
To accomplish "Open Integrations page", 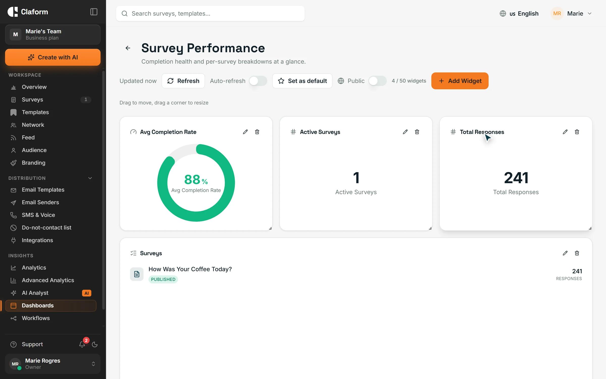I will point(50,240).
